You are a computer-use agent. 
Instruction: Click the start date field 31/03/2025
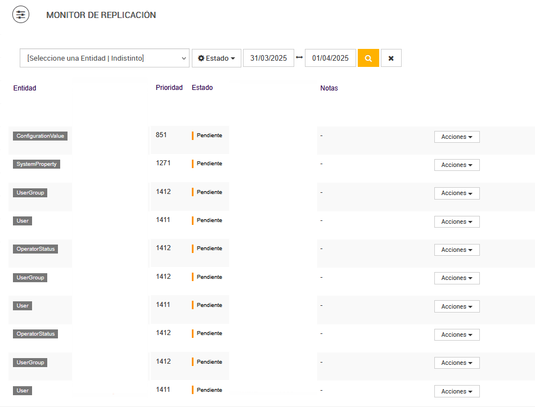pos(268,58)
